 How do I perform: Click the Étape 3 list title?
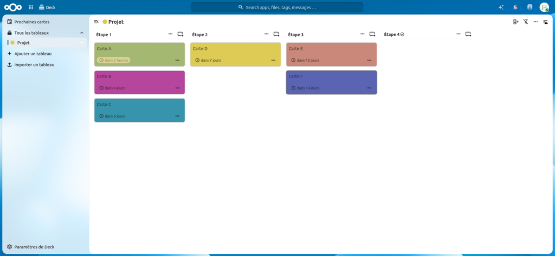[295, 35]
